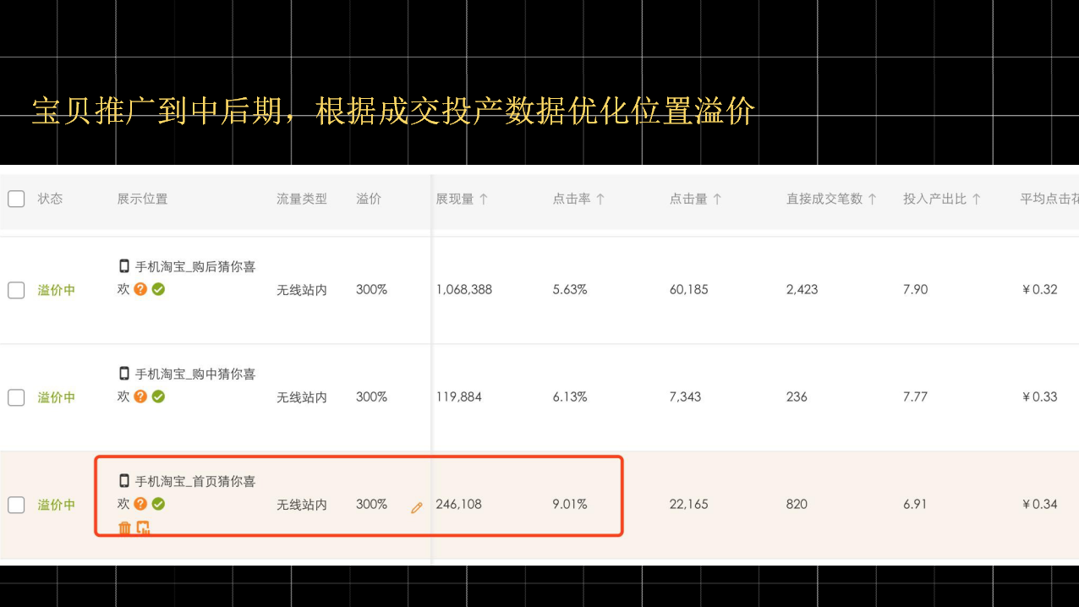This screenshot has width=1079, height=607.
Task: Click green check icon in 购后猜你喜欢 row
Action: [x=158, y=288]
